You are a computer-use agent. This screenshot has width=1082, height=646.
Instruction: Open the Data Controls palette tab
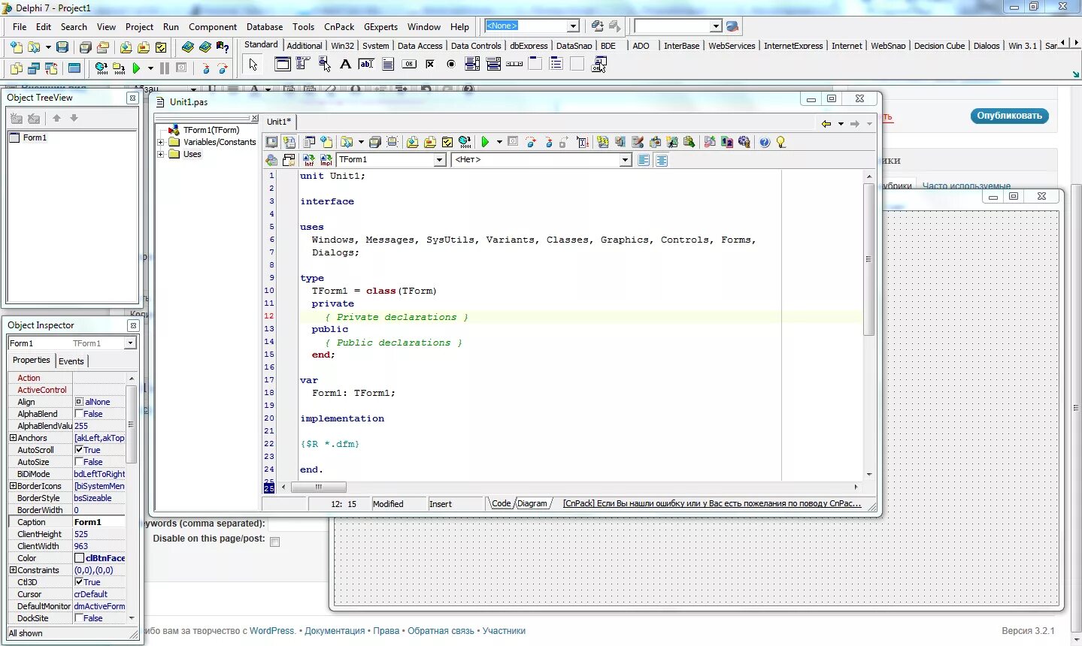tap(476, 46)
